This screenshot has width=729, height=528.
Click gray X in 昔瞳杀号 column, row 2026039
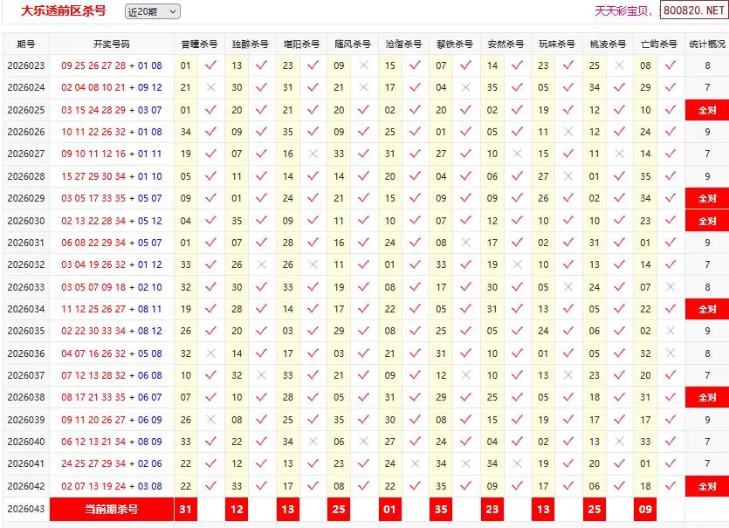pos(210,420)
